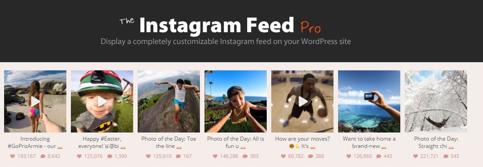Open the GoPro camera over ocean photo
This screenshot has height=167, width=483.
[369, 102]
